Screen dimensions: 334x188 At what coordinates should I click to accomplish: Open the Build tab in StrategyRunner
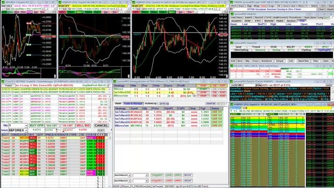[x=118, y=103]
